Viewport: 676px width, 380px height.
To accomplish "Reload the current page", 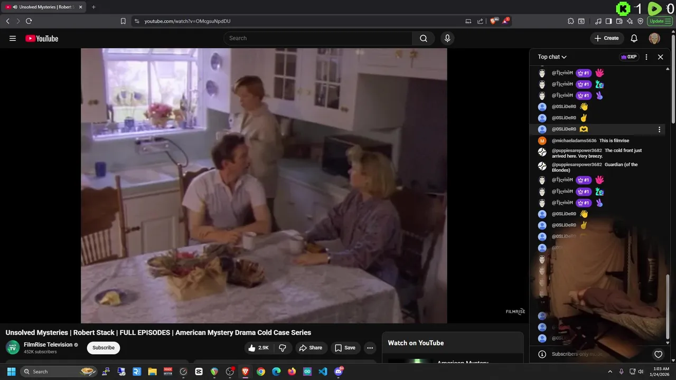I will click(x=29, y=21).
